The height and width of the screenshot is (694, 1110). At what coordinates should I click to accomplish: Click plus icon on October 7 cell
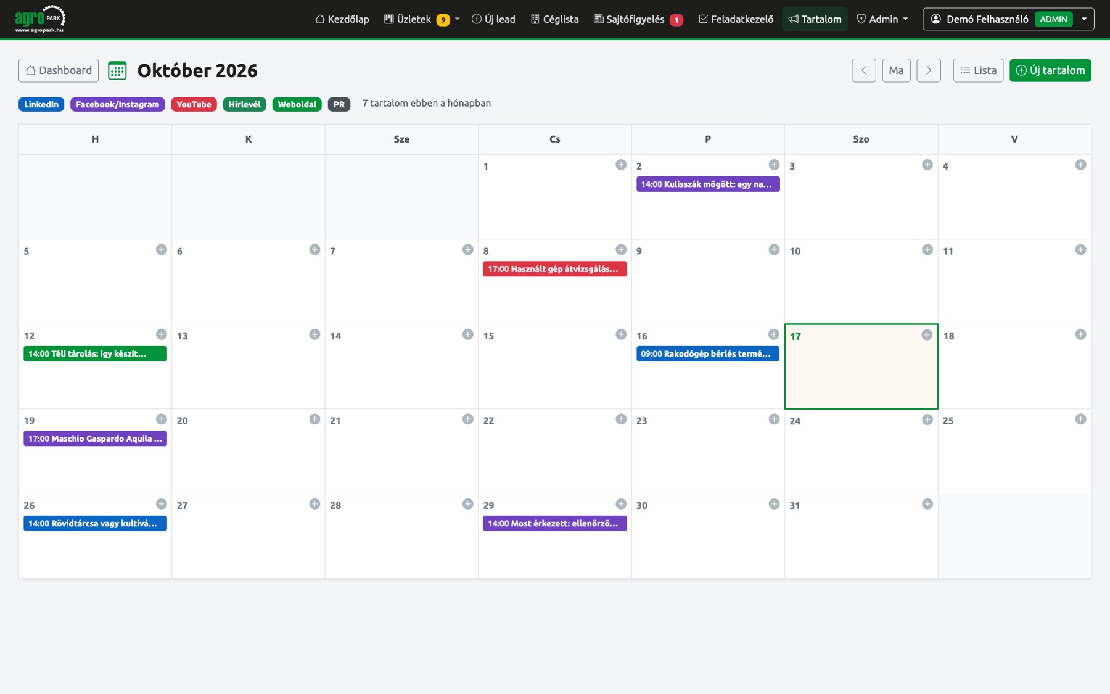point(468,249)
